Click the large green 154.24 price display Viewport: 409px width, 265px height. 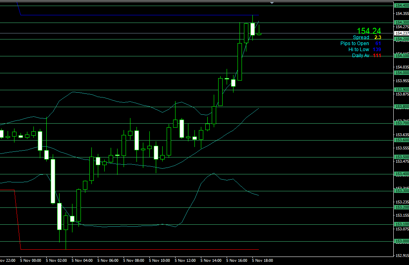click(x=369, y=31)
